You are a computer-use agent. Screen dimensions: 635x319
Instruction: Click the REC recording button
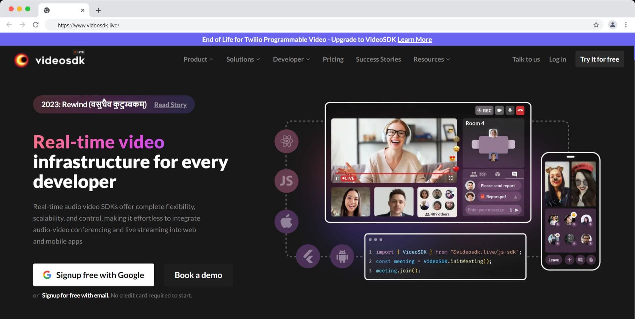point(484,111)
